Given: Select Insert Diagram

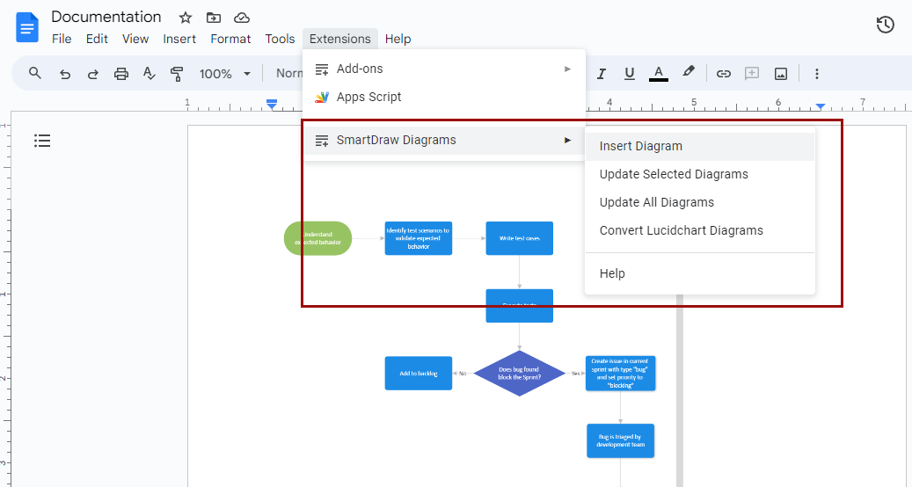Looking at the screenshot, I should pos(700,147).
